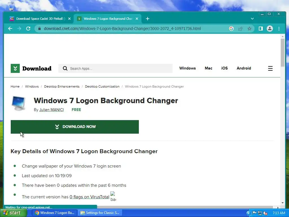Click the Download wordmark text
The width and height of the screenshot is (289, 217).
point(37,68)
